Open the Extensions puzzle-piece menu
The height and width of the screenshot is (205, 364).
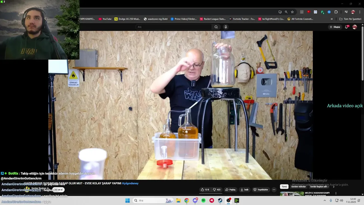pyautogui.click(x=336, y=12)
